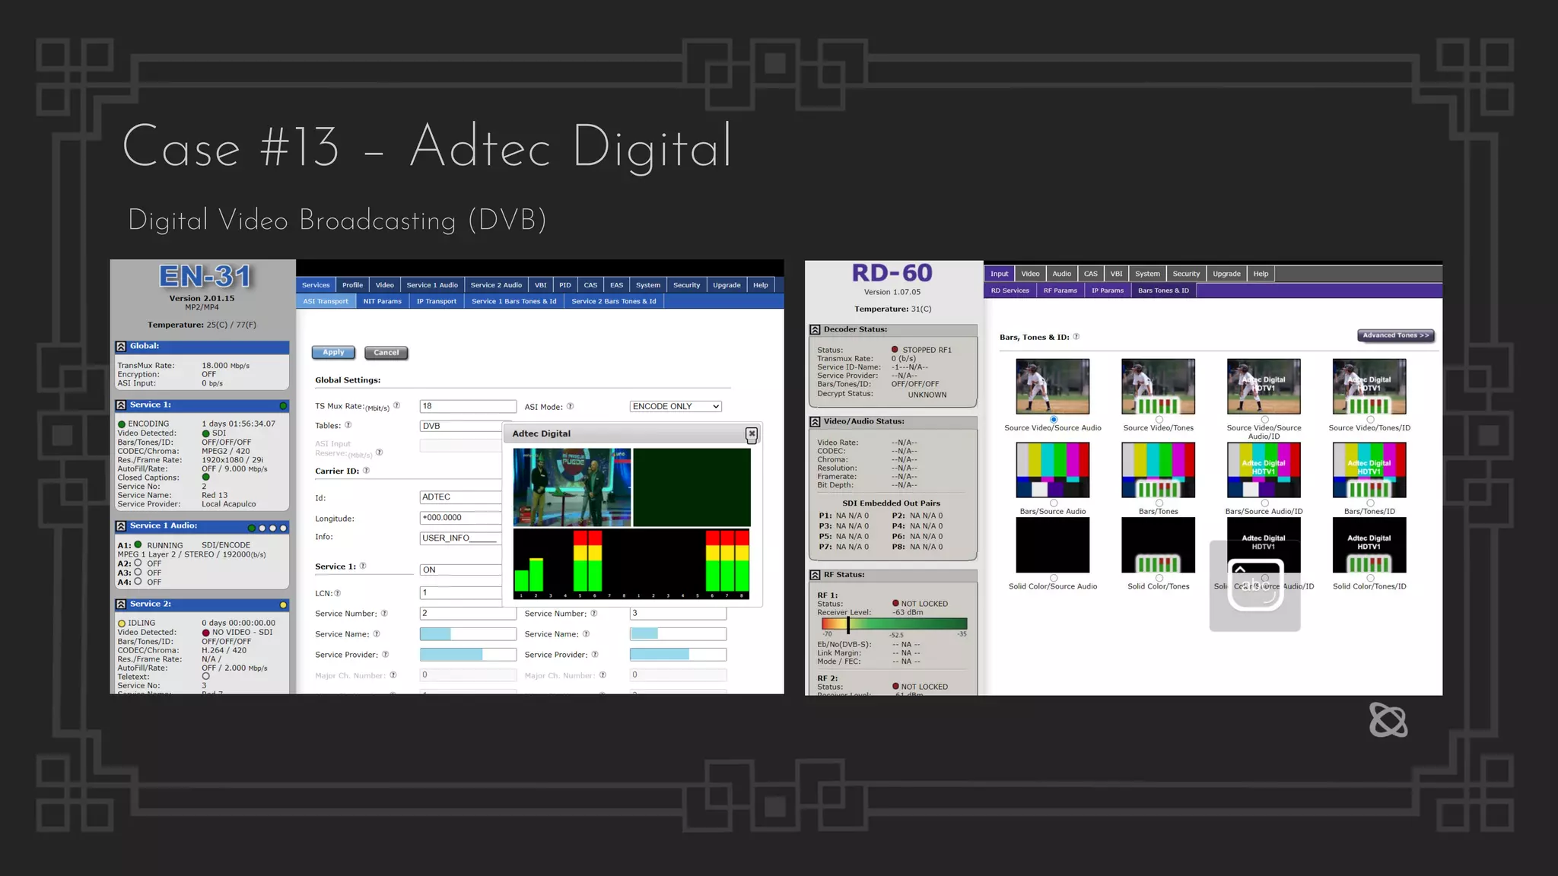This screenshot has height=876, width=1558.
Task: Click help icon next to ASI Mode
Action: tap(570, 407)
